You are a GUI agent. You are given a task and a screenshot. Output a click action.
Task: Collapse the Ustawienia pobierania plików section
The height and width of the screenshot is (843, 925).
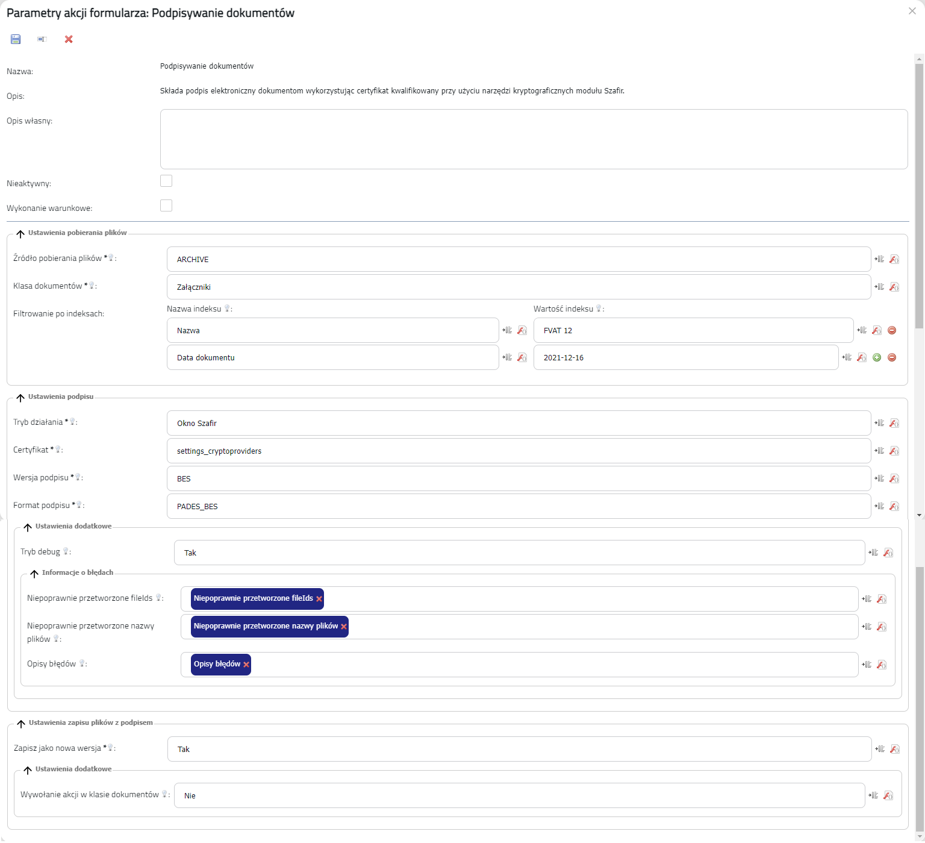tap(20, 234)
